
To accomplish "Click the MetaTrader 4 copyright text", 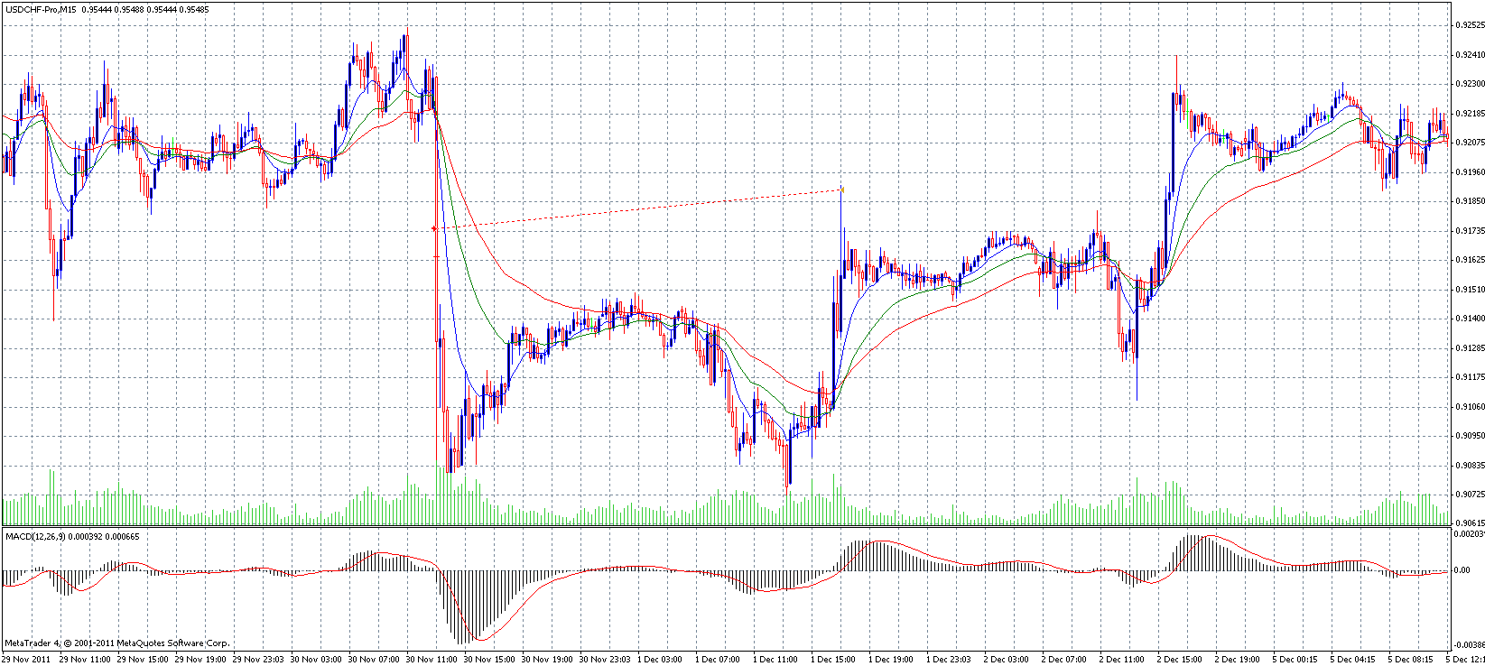I will point(117,643).
